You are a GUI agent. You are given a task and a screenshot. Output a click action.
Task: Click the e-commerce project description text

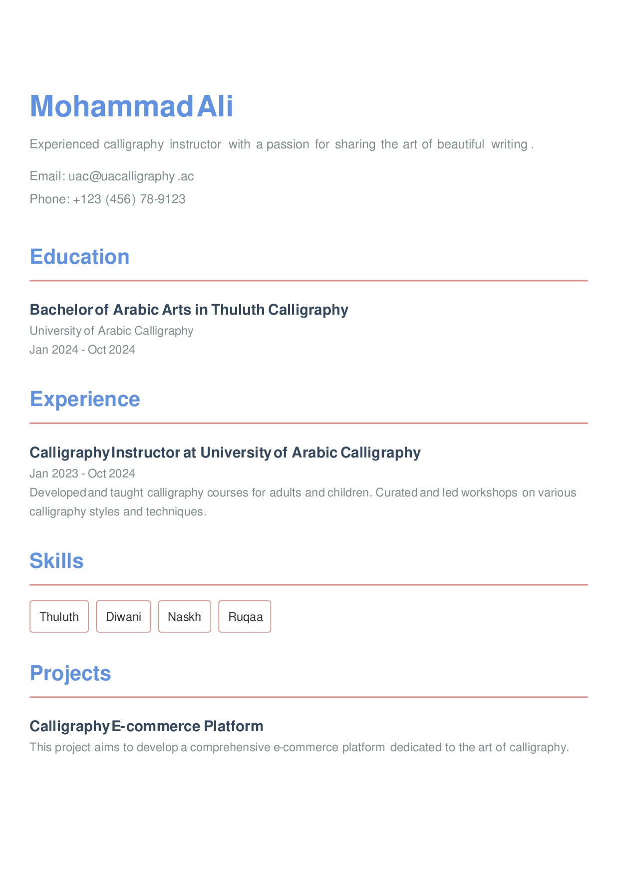point(300,748)
